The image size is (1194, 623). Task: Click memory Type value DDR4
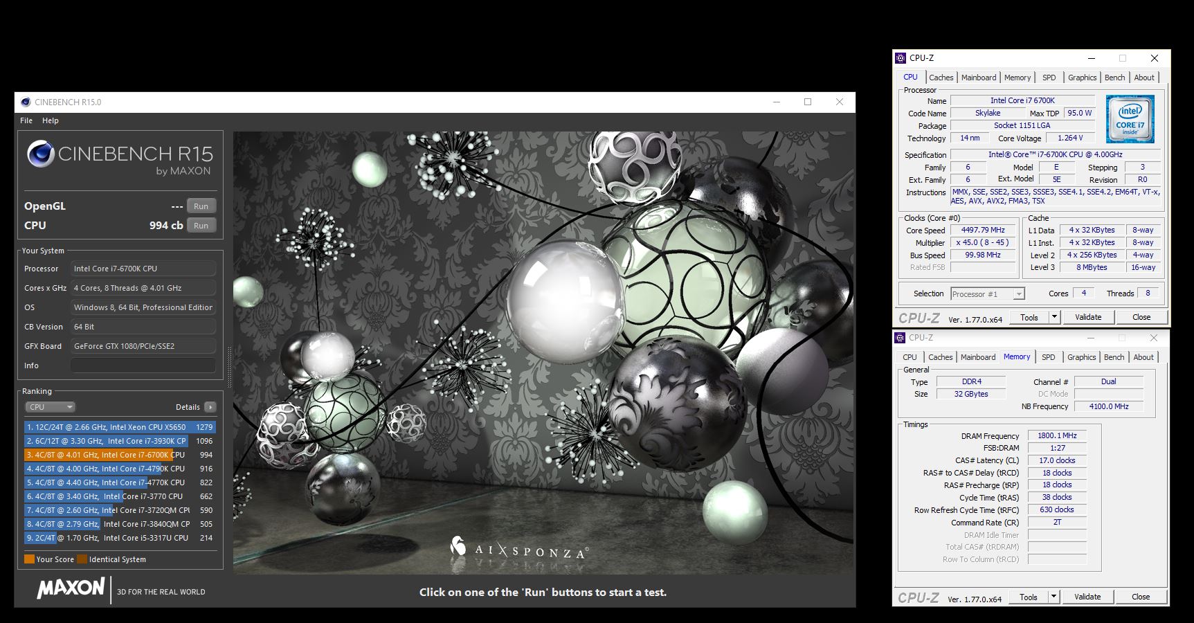[971, 381]
